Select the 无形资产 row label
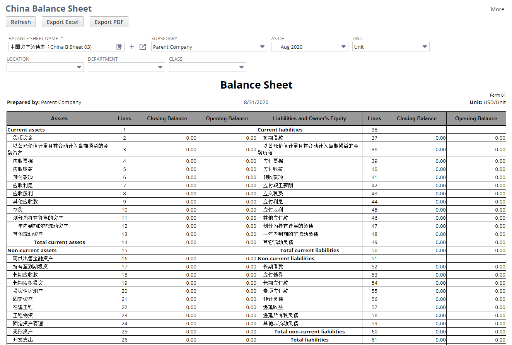 [23, 332]
